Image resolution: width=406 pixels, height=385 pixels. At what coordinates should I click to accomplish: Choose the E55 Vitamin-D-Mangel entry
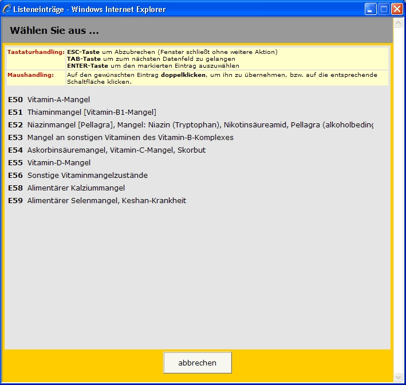coord(49,163)
